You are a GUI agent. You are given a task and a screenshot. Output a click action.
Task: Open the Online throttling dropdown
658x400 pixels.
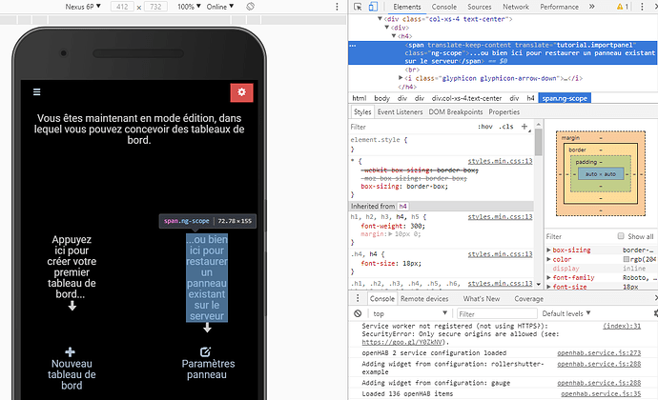click(x=220, y=7)
